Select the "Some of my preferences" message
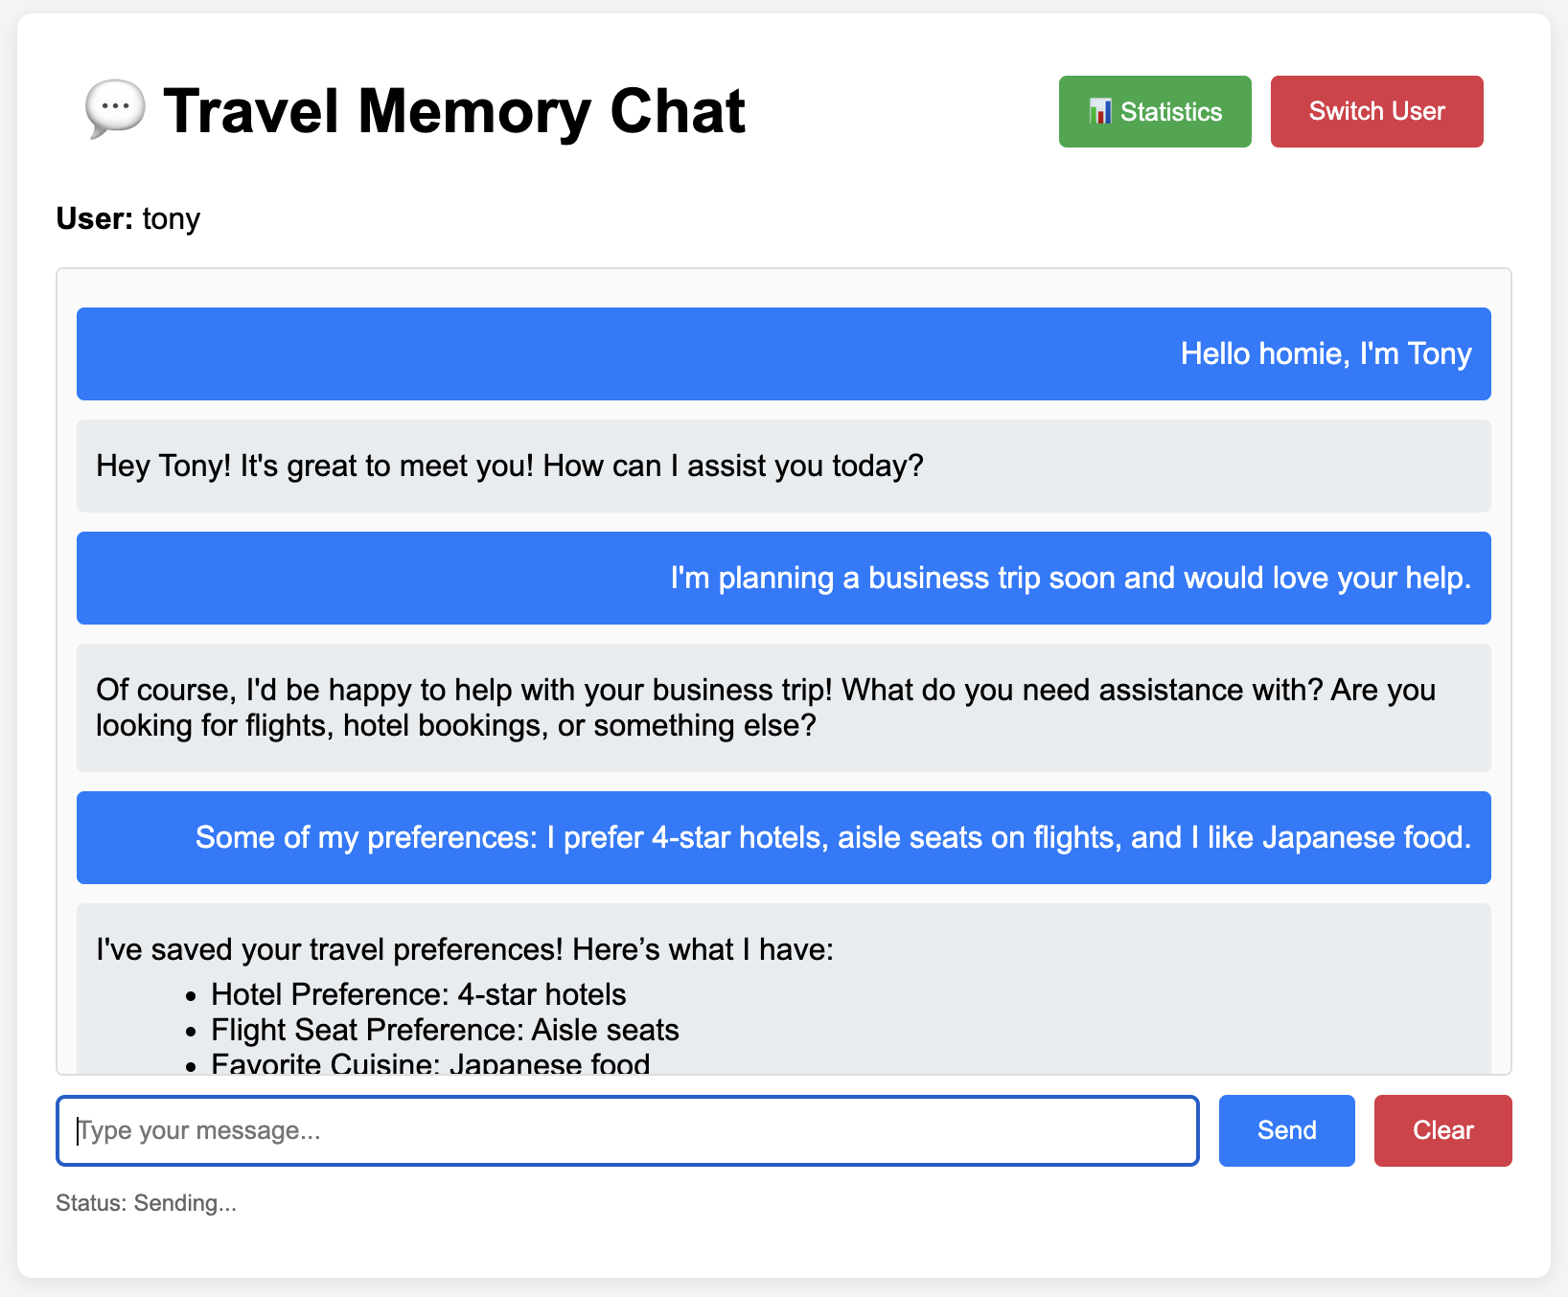 (833, 837)
